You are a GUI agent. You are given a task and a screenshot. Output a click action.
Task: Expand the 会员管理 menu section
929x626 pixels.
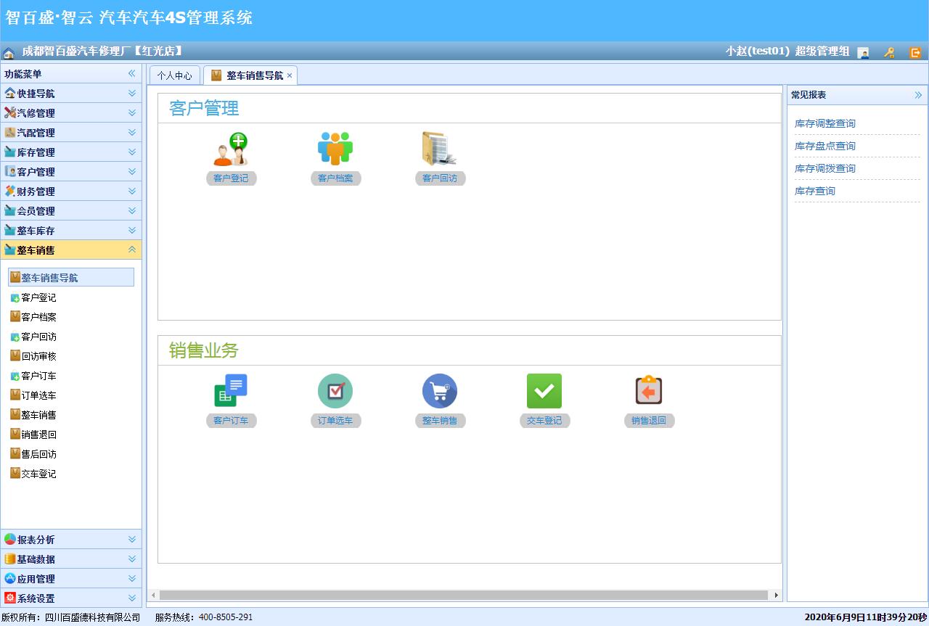pyautogui.click(x=132, y=210)
